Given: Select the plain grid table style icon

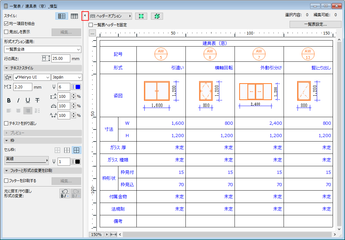Looking at the screenshot, I should (74, 16).
